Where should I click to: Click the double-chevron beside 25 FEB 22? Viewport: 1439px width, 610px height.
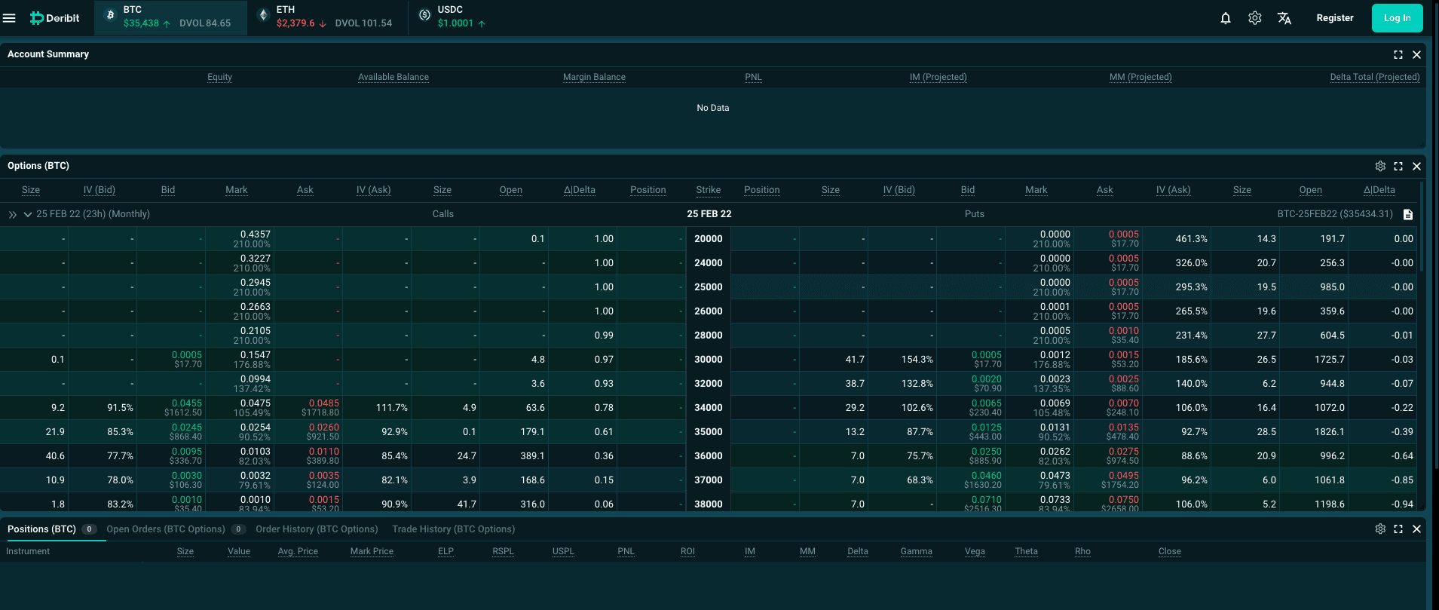pos(13,215)
